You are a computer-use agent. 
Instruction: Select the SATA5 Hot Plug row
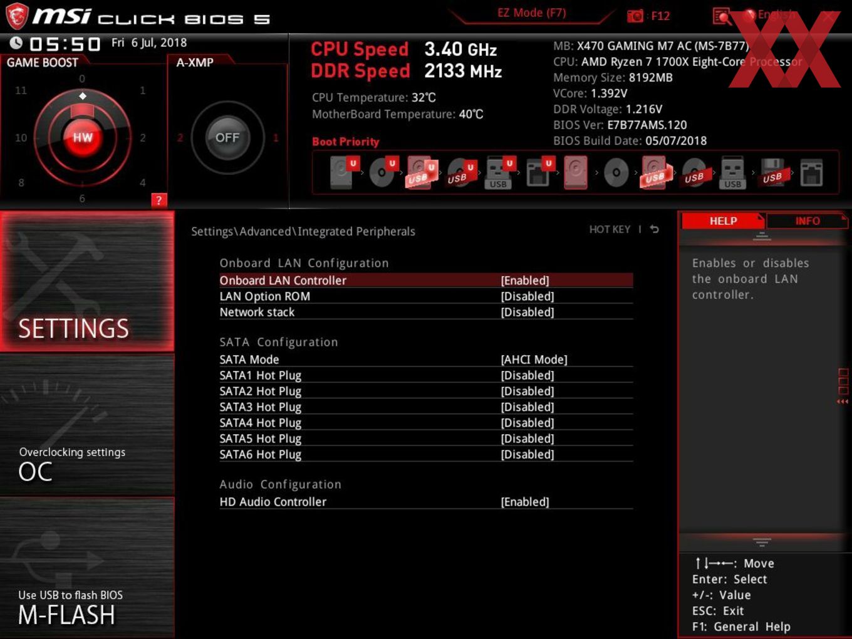(426, 439)
